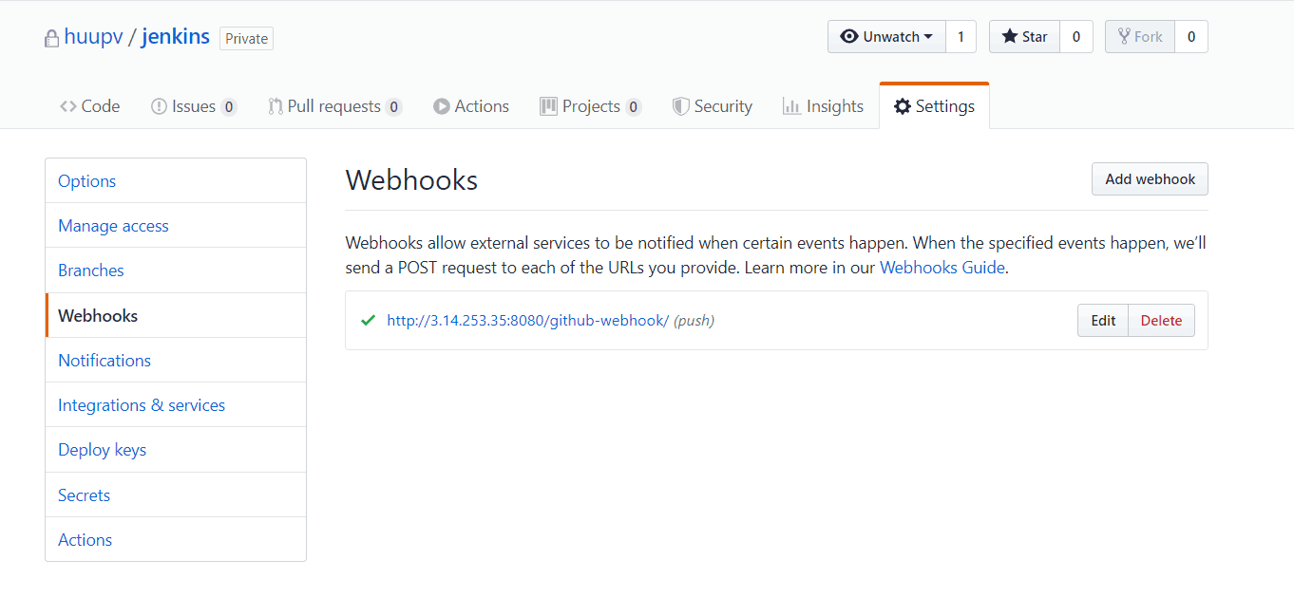Click the lock icon beside the repository name
Viewport: 1294px width, 597px height.
pos(51,37)
